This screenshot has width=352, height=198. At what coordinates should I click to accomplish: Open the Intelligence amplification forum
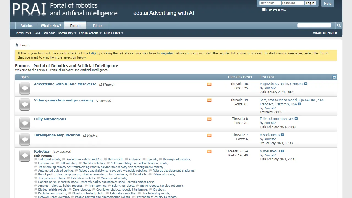(x=57, y=135)
